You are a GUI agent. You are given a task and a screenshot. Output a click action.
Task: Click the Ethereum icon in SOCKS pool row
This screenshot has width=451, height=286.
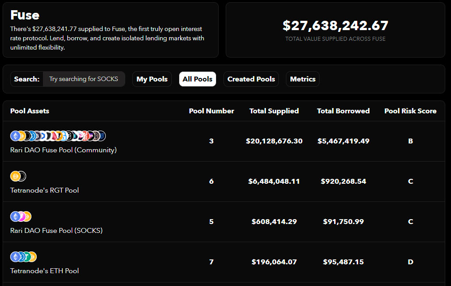pos(15,216)
